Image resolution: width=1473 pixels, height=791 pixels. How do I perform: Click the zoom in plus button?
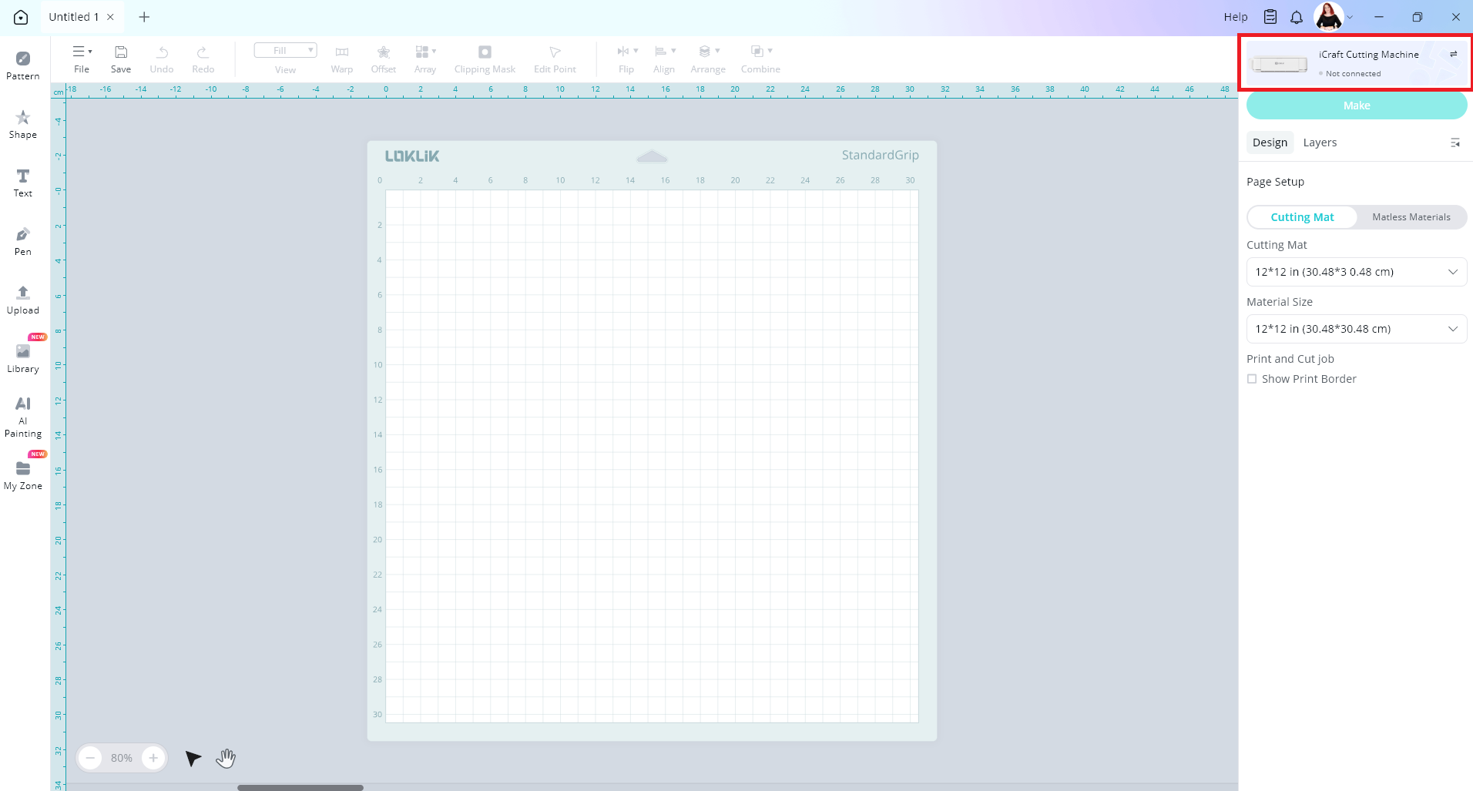click(153, 758)
